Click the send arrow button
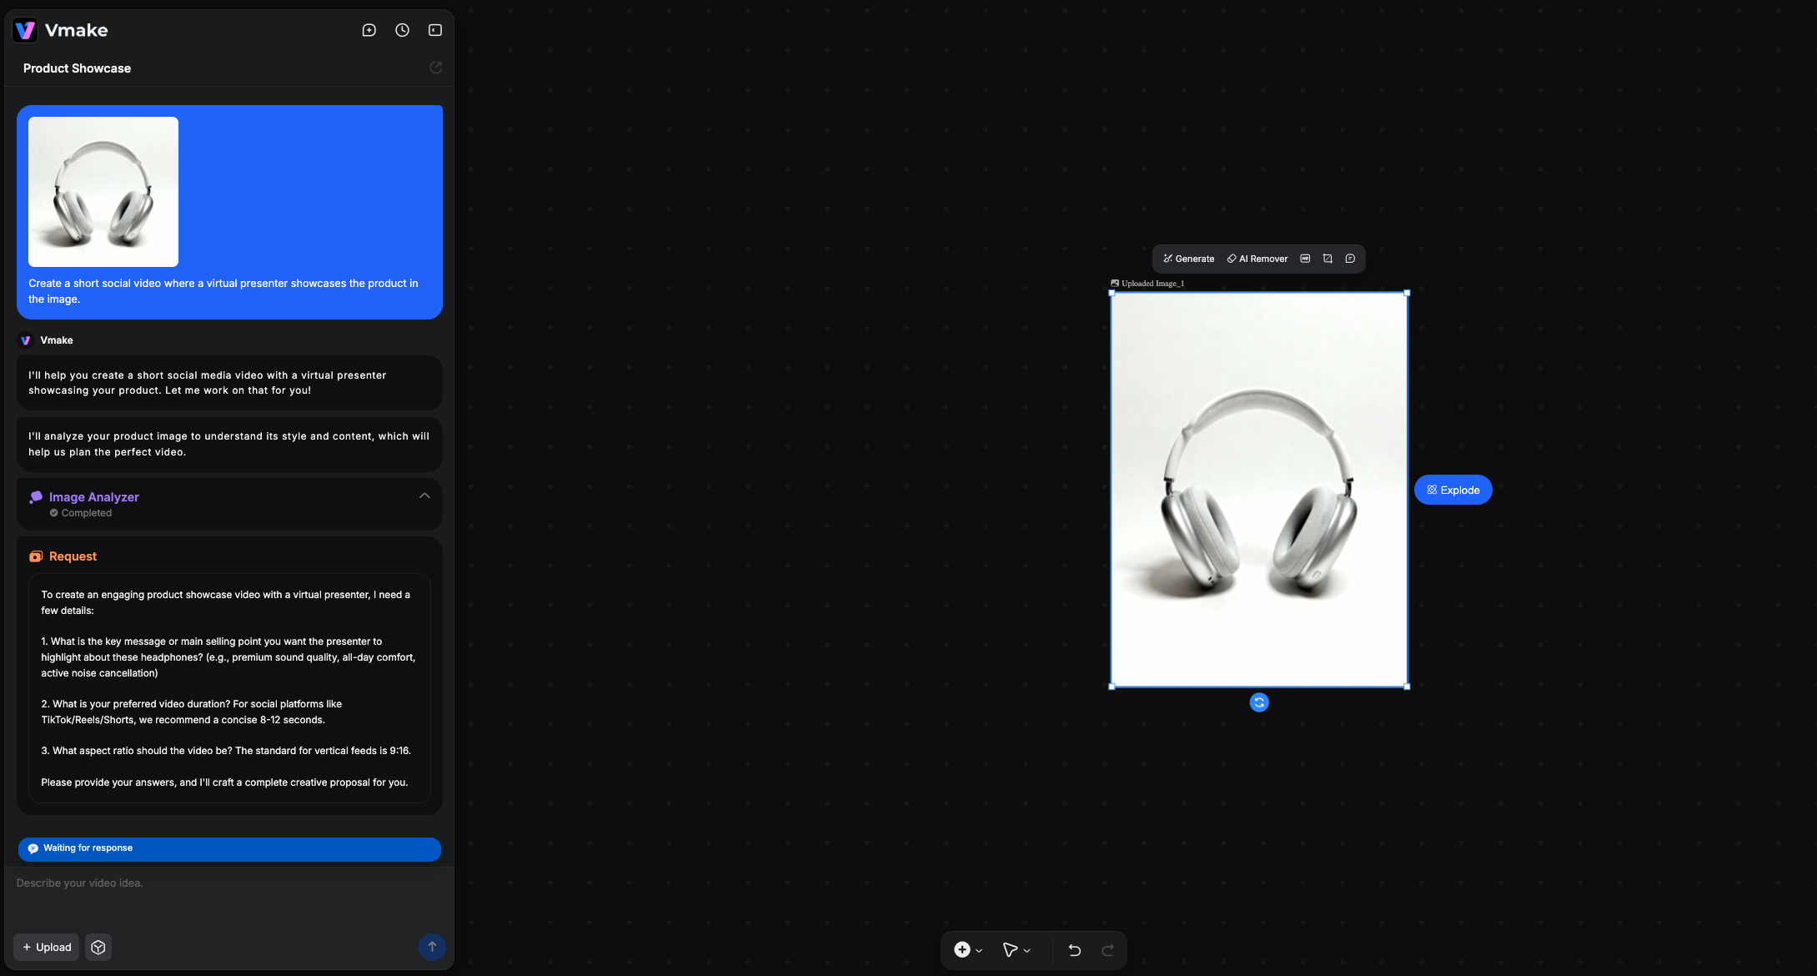Image resolution: width=1817 pixels, height=976 pixels. (x=432, y=947)
